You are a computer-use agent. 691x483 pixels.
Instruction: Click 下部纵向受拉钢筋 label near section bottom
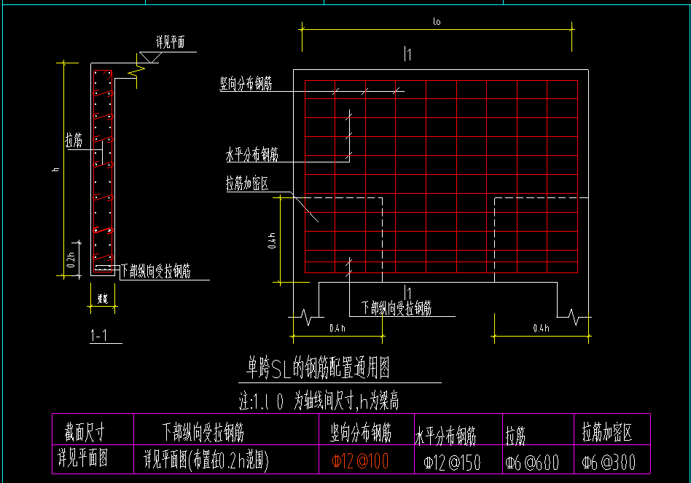click(155, 271)
